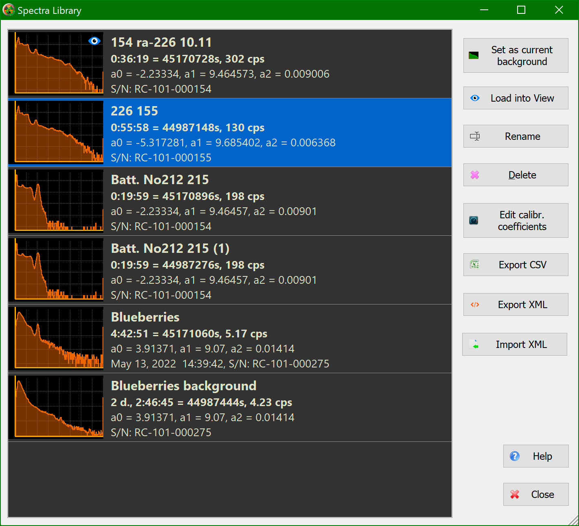Click the green background icon on Set as current background
579x526 pixels.
pos(474,56)
